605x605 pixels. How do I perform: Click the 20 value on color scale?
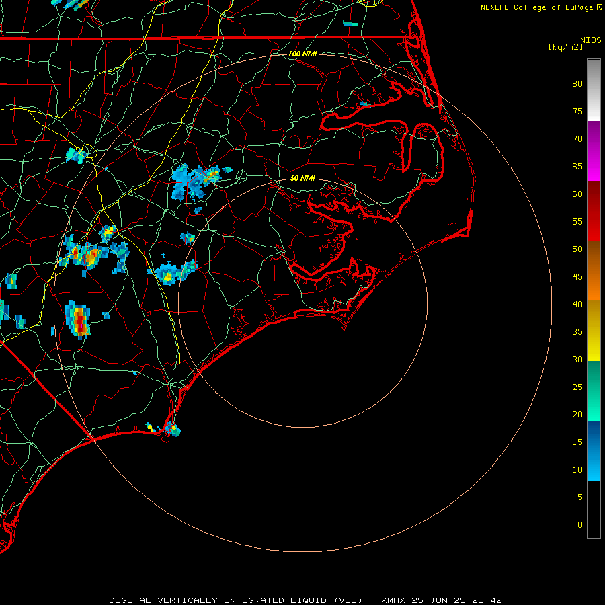(x=577, y=415)
